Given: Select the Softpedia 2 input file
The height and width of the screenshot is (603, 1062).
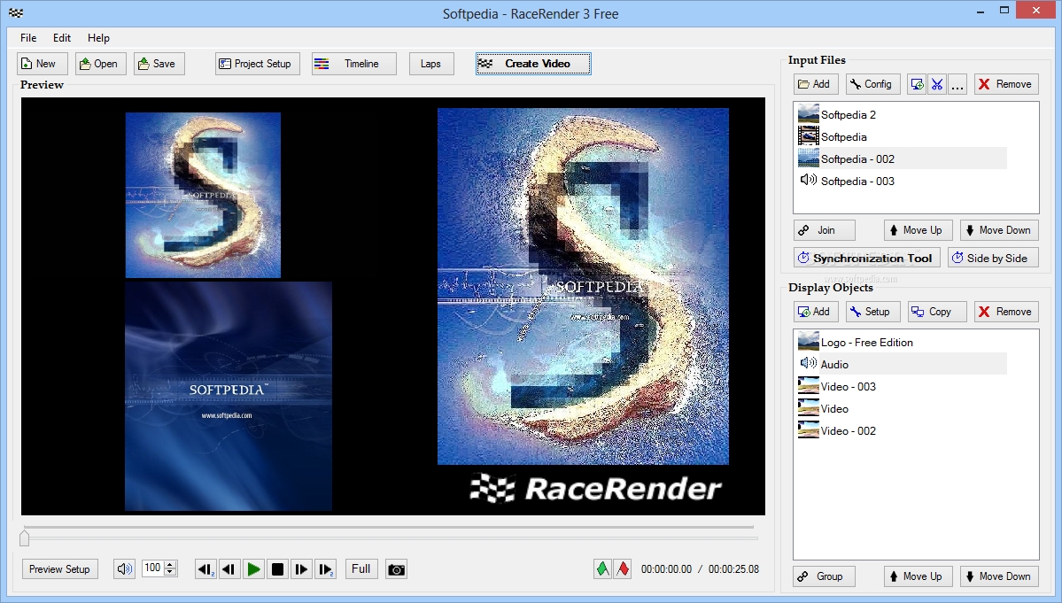Looking at the screenshot, I should 903,114.
